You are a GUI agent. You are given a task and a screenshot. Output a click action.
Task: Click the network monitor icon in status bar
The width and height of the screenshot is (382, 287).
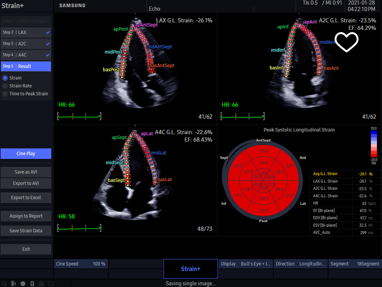51,284
